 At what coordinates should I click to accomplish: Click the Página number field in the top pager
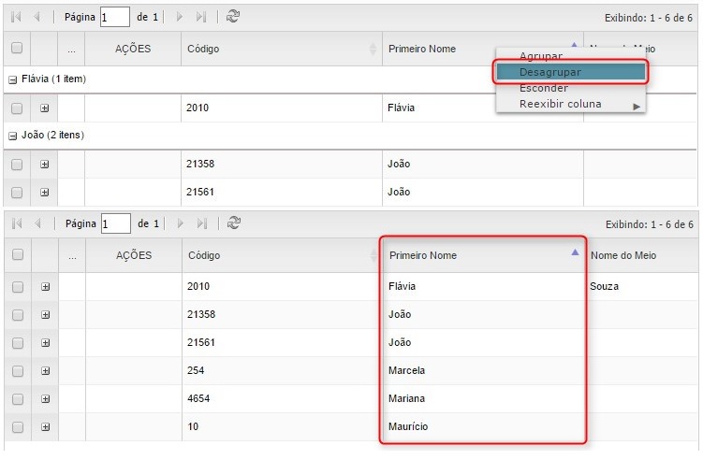tap(115, 18)
